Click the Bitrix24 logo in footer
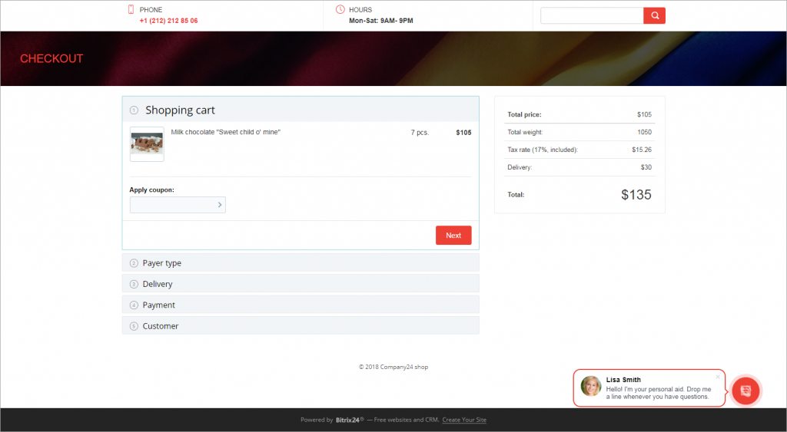The height and width of the screenshot is (432, 787). tap(350, 420)
